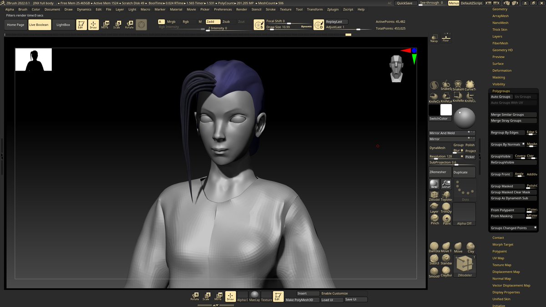Select the SnakeSphere brush

coord(446,86)
